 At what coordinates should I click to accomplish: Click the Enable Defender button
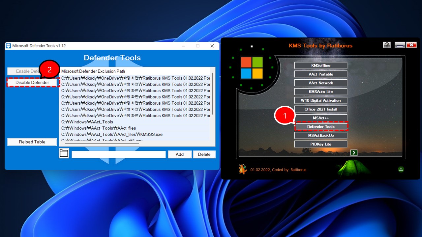(32, 71)
